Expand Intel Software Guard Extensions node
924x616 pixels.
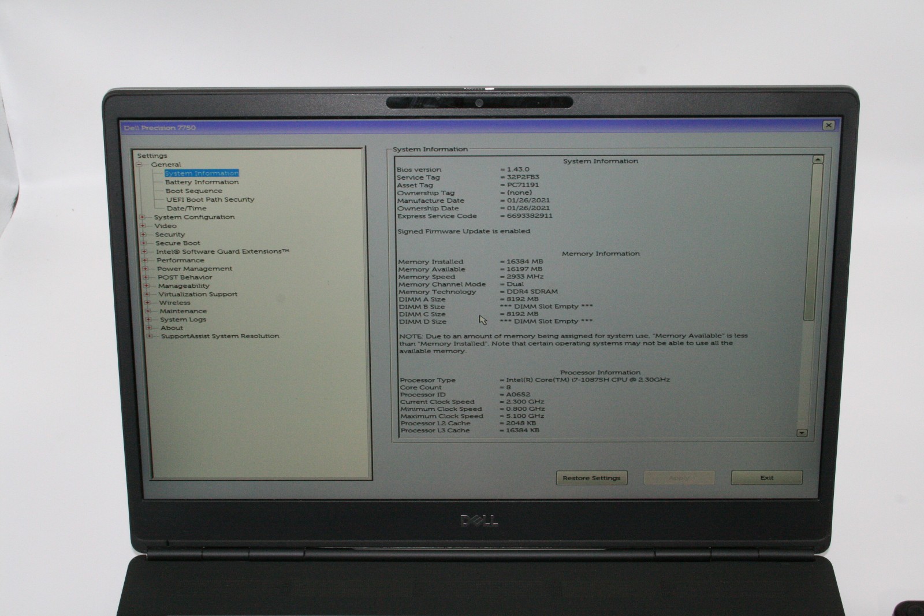(144, 251)
